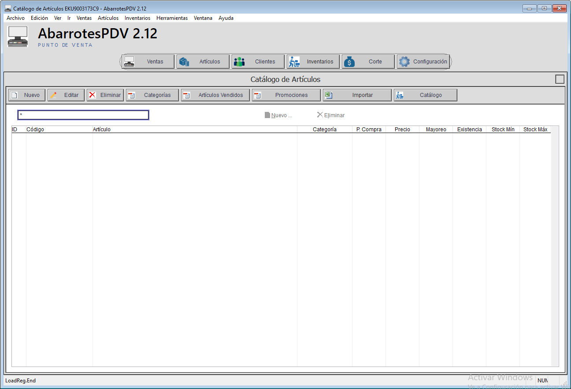The width and height of the screenshot is (571, 389).
Task: Click the LoadReg.End status bar text
Action: 20,381
